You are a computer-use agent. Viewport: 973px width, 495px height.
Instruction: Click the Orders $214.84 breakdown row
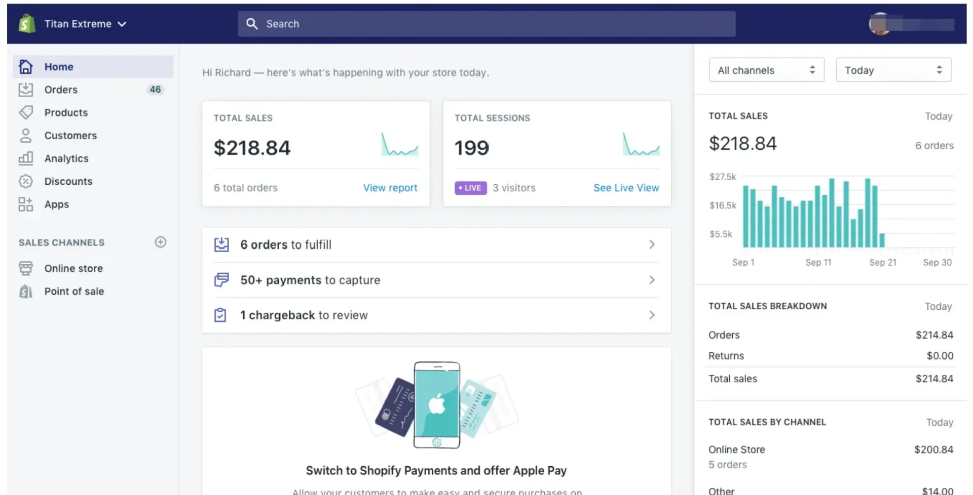coord(831,335)
